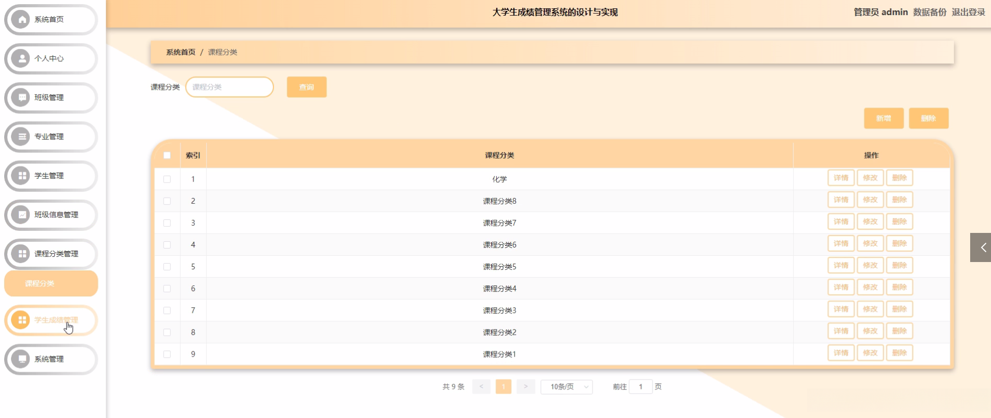Click 删除 for the 化学 row
991x418 pixels.
pyautogui.click(x=899, y=178)
